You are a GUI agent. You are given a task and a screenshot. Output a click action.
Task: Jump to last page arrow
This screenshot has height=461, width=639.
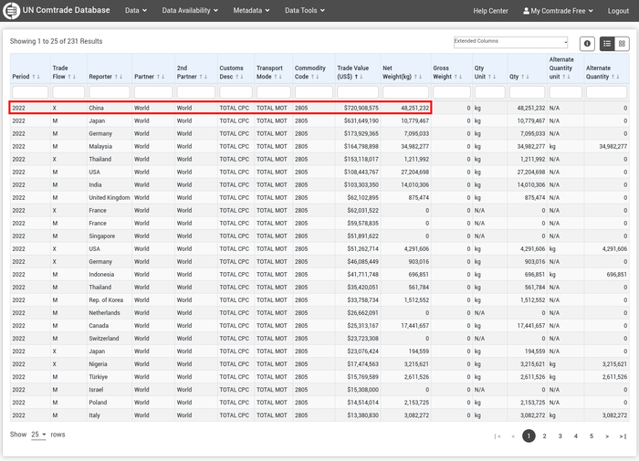coord(623,436)
